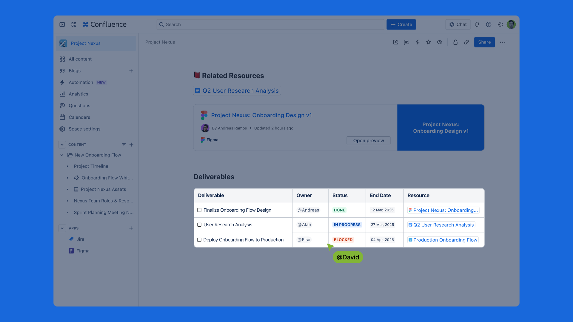Open Production Onboarding Flow resource link
The image size is (573, 322).
[x=443, y=240]
